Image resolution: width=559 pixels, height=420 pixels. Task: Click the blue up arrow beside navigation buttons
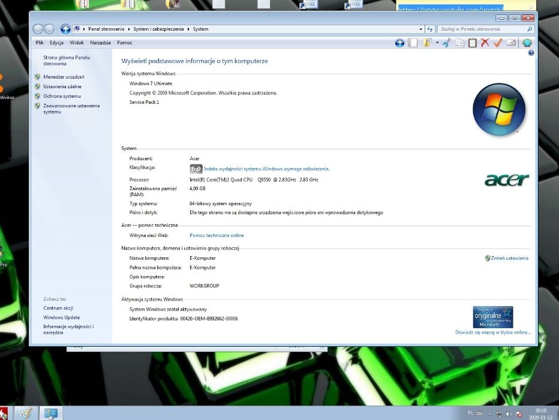[65, 29]
